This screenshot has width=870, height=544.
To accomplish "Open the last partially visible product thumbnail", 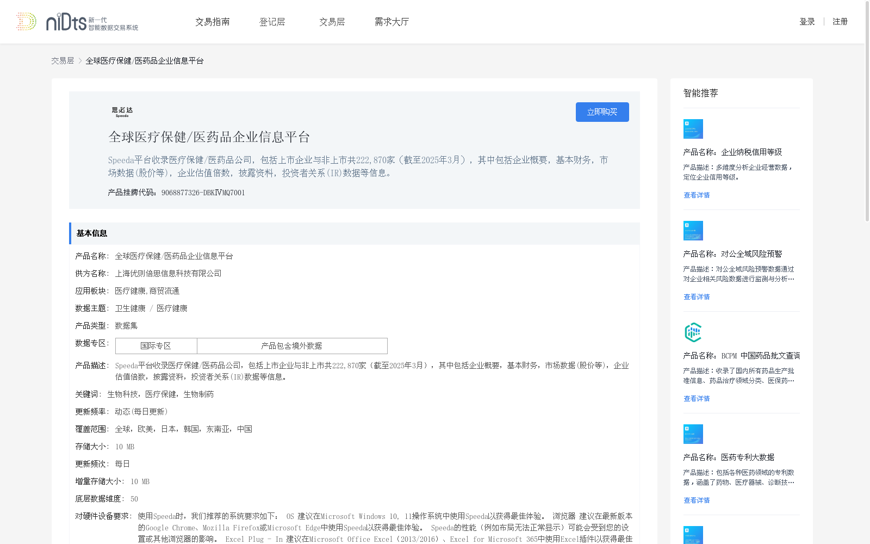I will 693,535.
